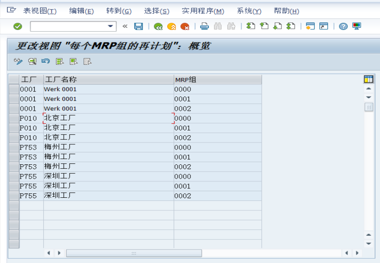
Task: Click the first 北京工厂 name cell
Action: [x=108, y=118]
